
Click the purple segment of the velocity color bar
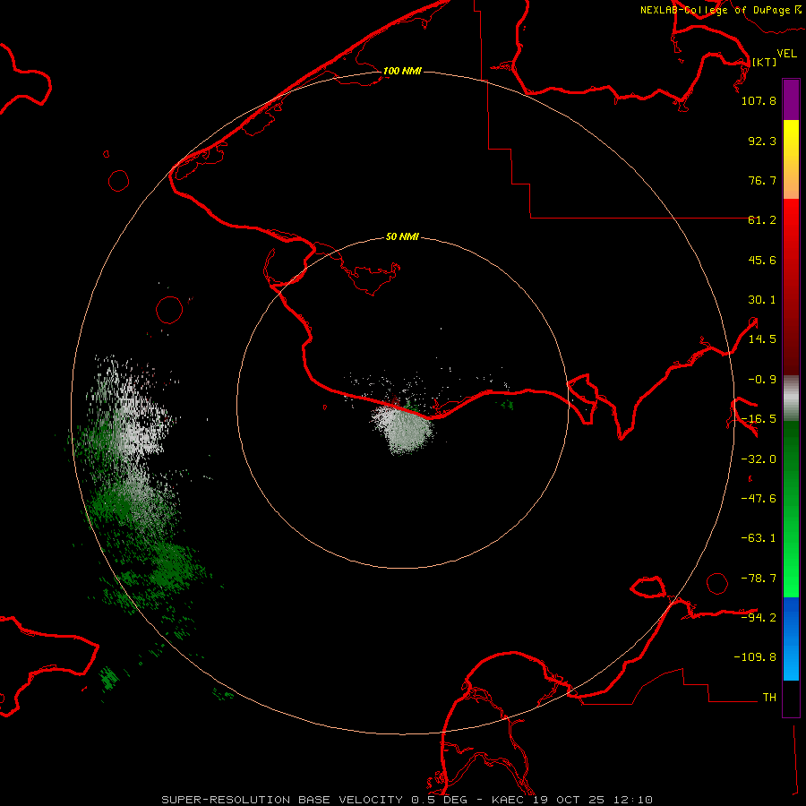[x=791, y=99]
